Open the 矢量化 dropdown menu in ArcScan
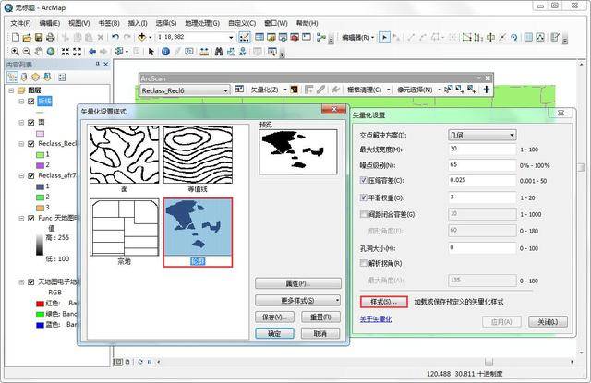Screen dimensions: 591x383 [x=269, y=90]
